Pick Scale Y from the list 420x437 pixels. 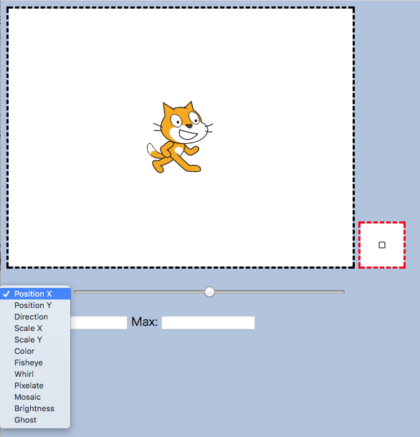click(x=35, y=340)
